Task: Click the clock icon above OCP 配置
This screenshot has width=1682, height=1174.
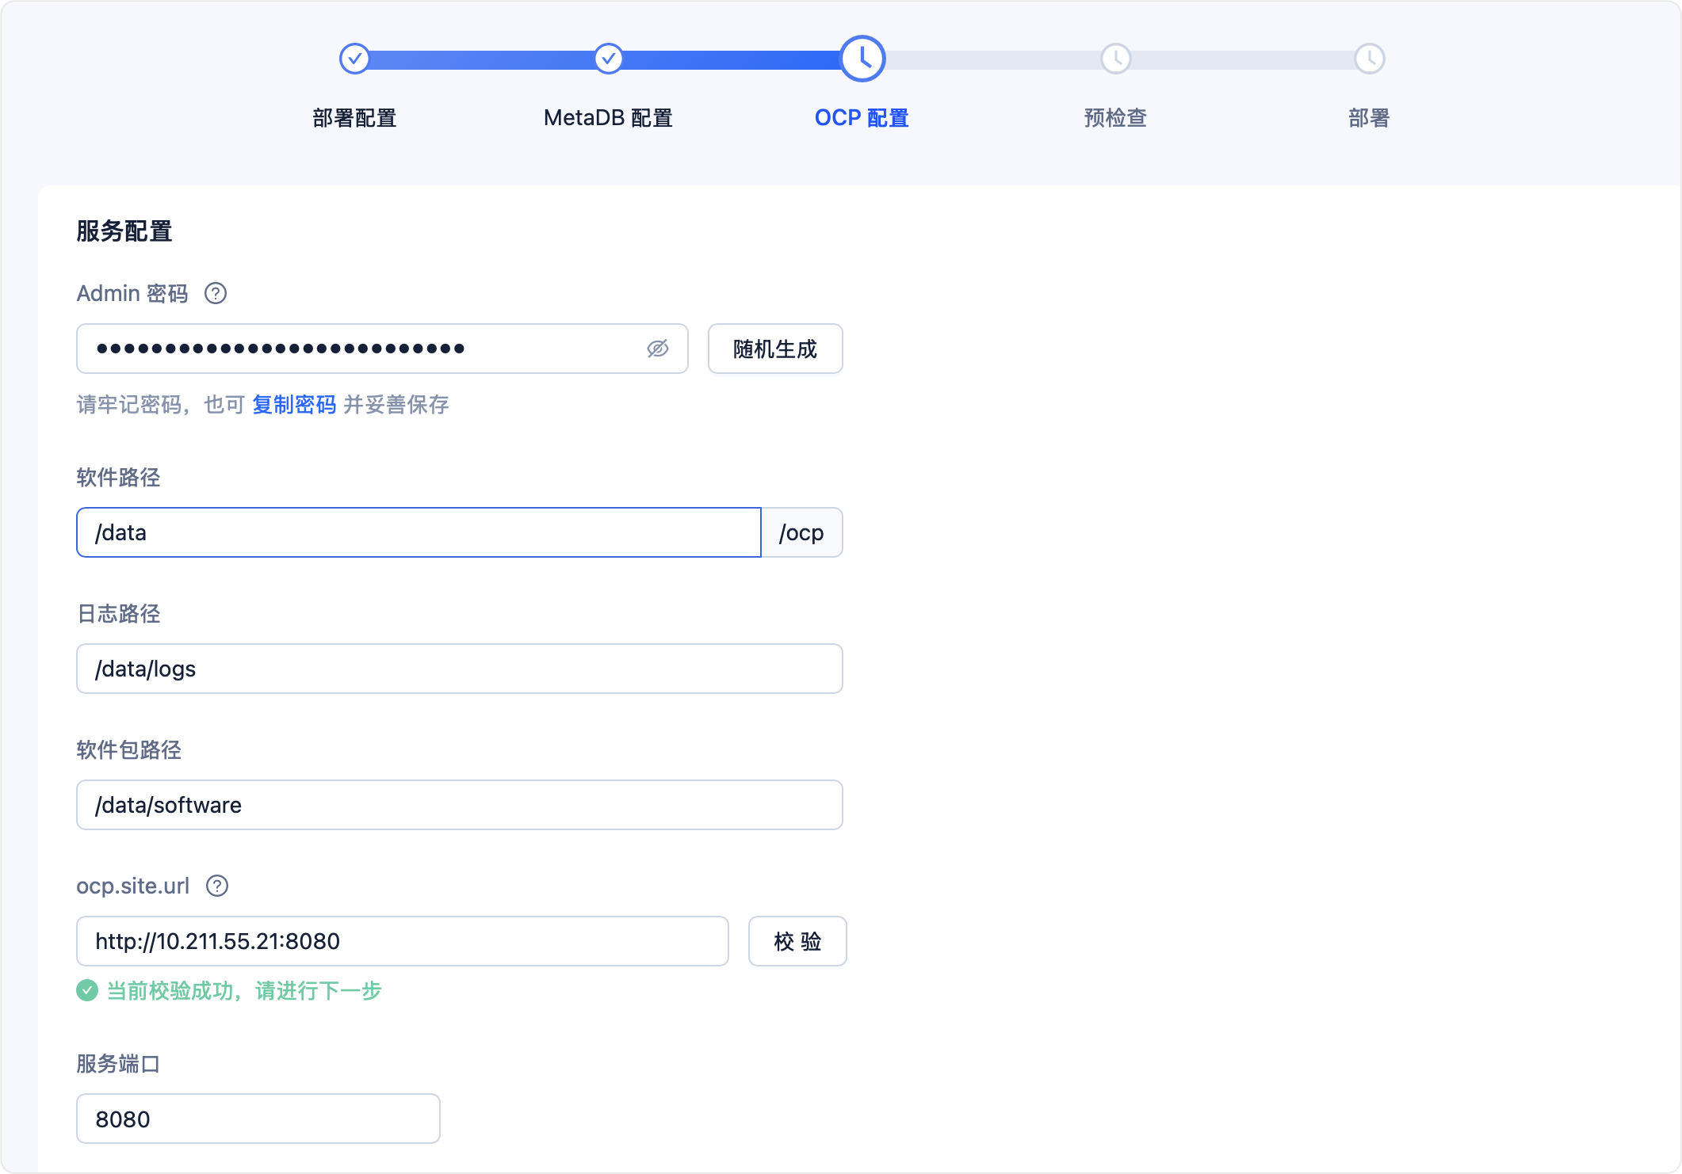Action: tap(861, 59)
